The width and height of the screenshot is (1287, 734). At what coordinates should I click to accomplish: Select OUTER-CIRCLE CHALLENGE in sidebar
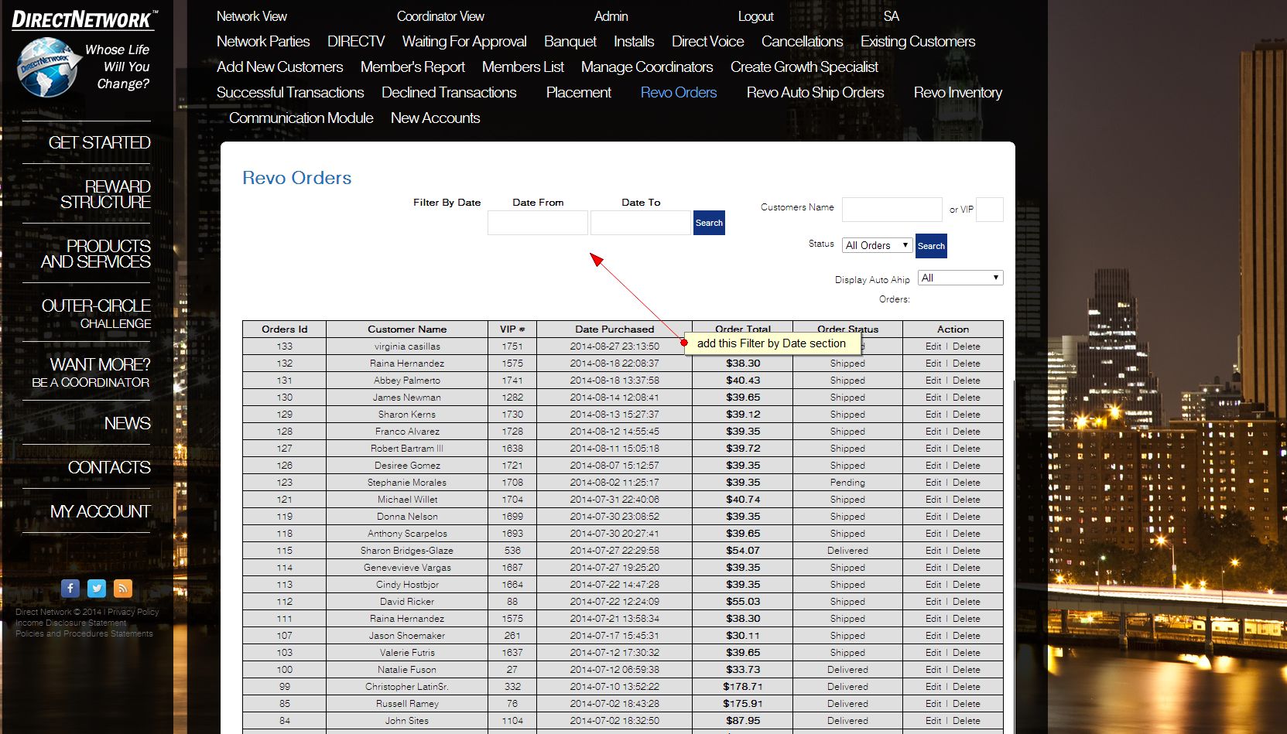click(96, 313)
